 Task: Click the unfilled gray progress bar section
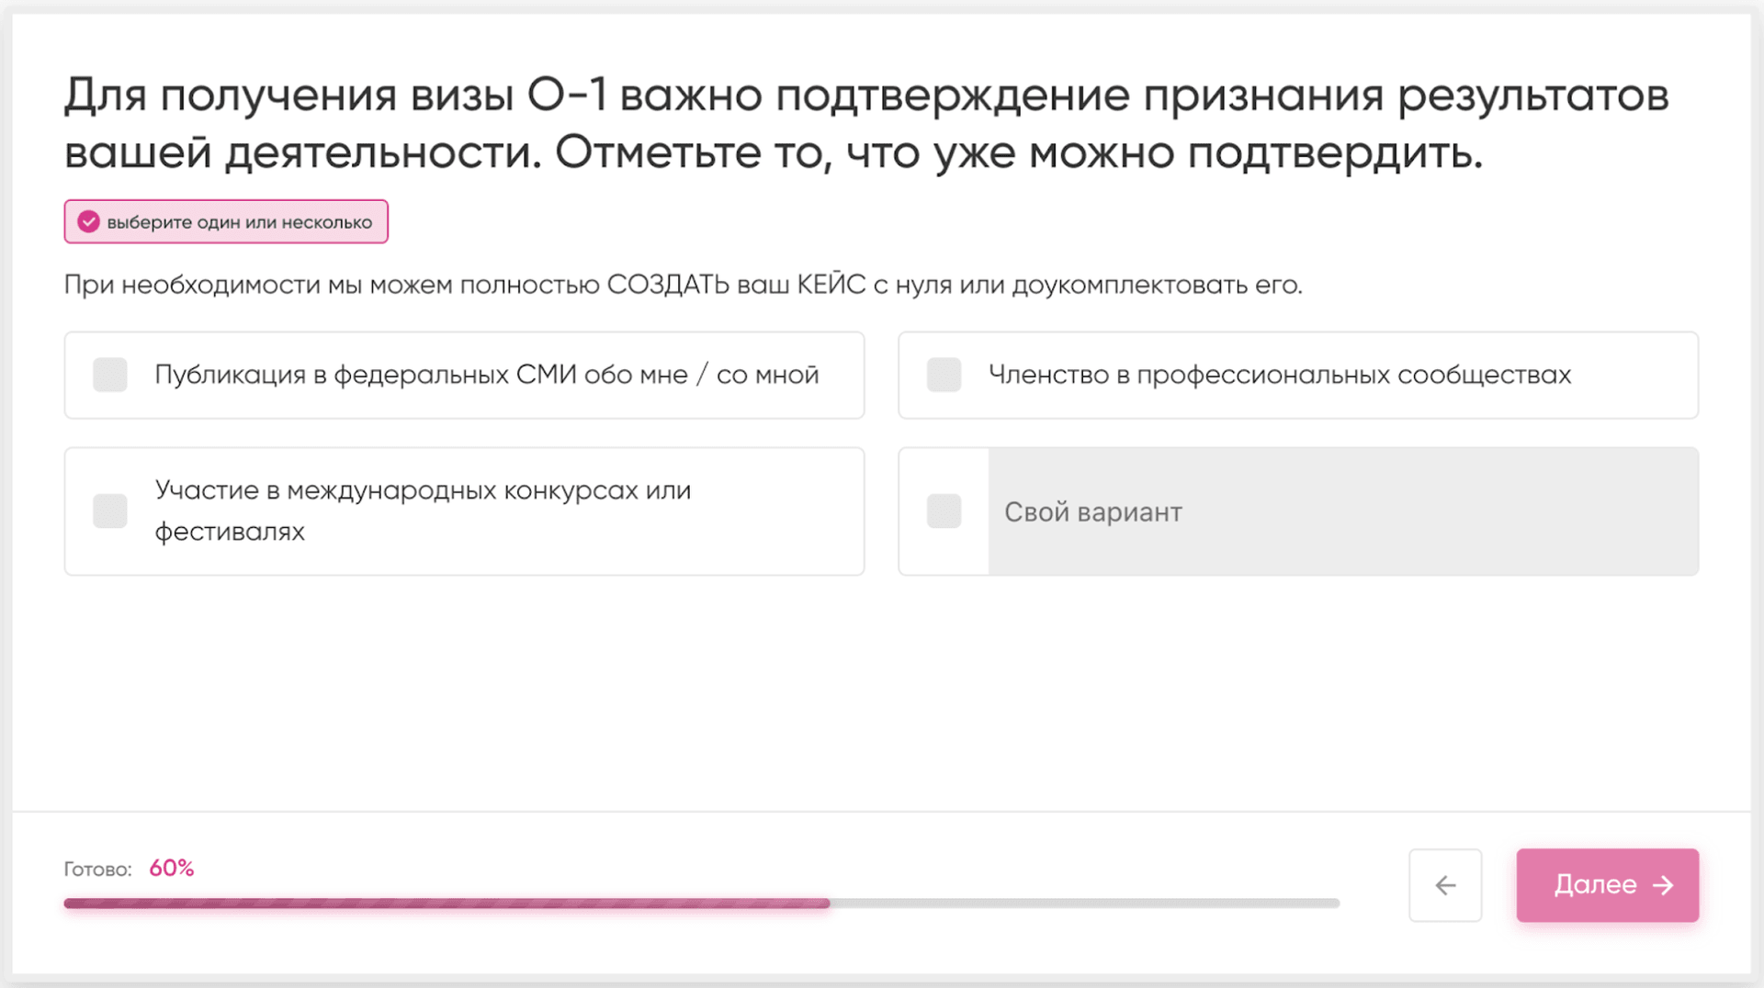click(1084, 904)
